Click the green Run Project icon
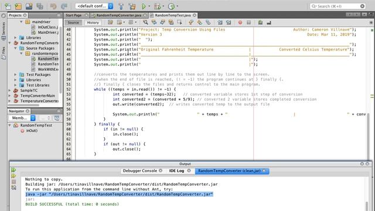 tap(144, 6)
